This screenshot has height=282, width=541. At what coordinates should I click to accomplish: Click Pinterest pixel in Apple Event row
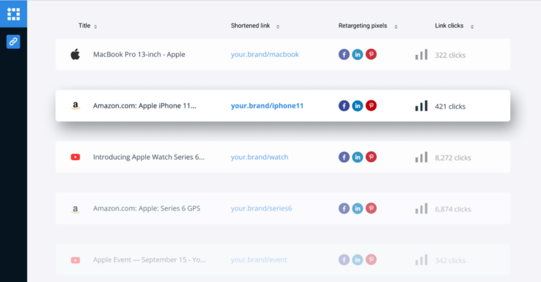[371, 259]
